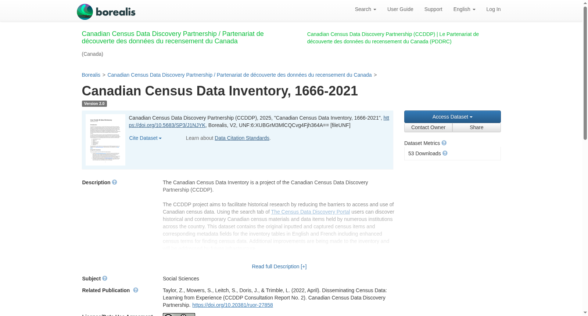This screenshot has height=316, width=588.
Task: Show help tooltip for Dataset Metrics
Action: pyautogui.click(x=444, y=143)
